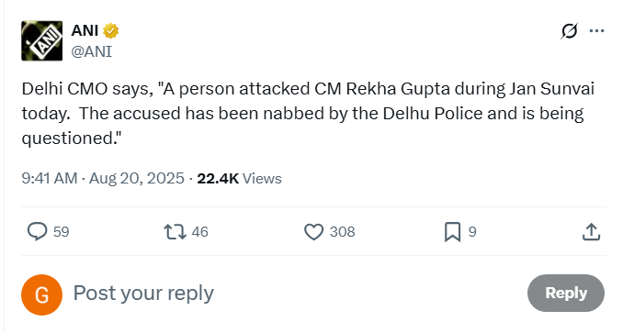Like the post with heart icon
This screenshot has width=623, height=333.
click(x=314, y=232)
